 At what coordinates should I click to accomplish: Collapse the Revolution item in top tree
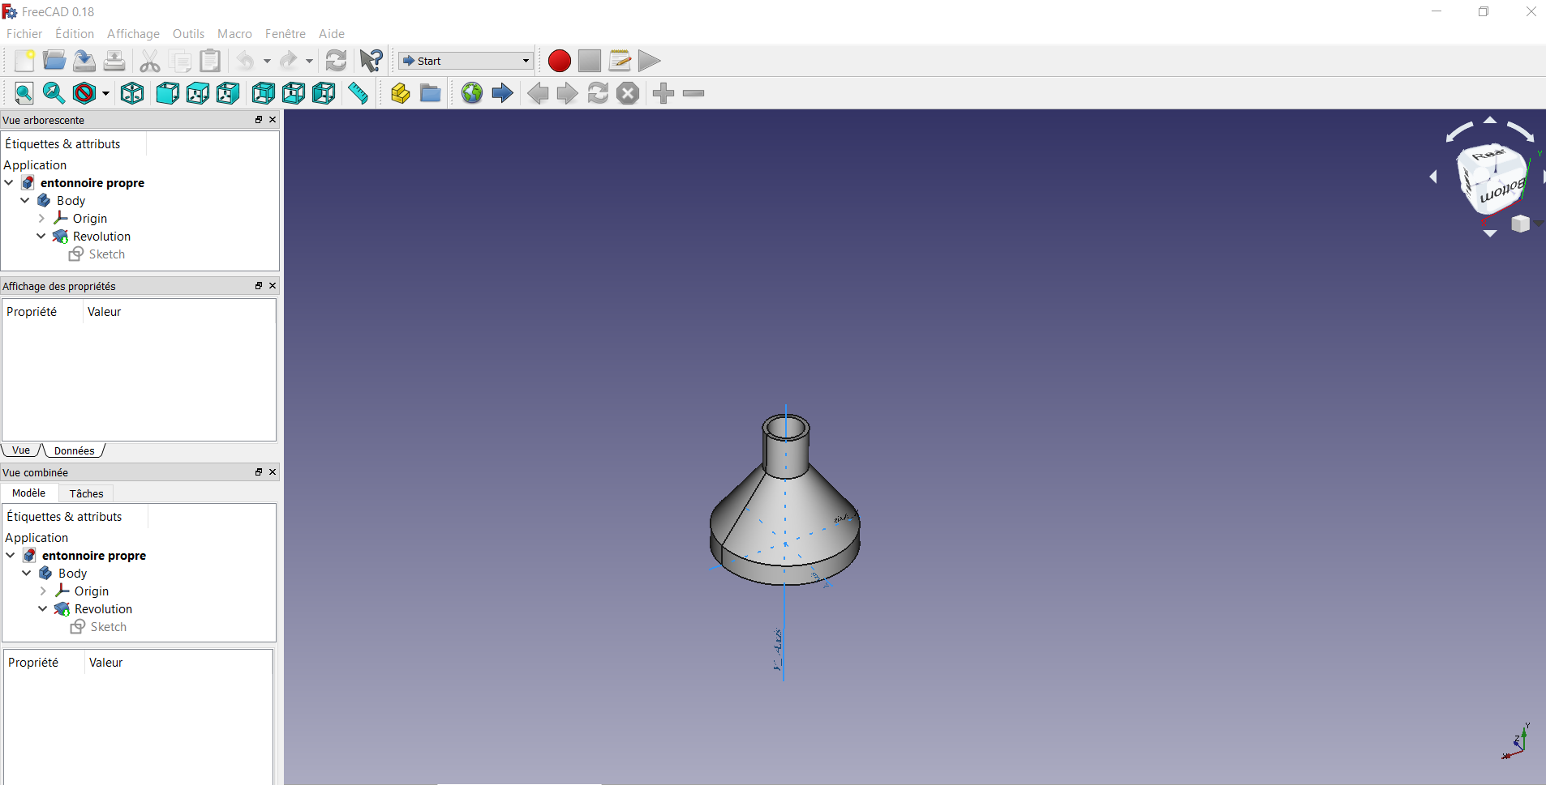point(41,237)
